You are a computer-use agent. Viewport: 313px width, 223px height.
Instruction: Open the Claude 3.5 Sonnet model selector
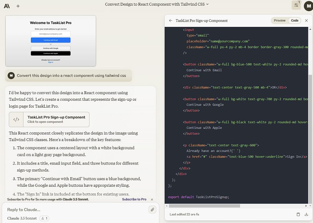[x=22, y=218]
